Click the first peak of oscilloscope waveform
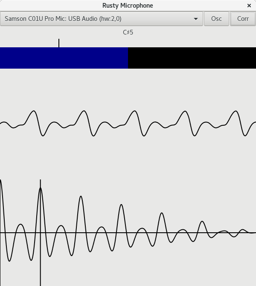 (33, 112)
